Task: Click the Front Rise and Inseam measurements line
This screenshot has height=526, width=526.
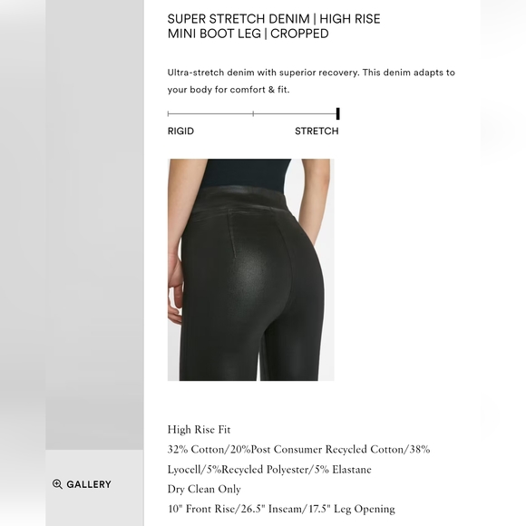Action: pyautogui.click(x=281, y=509)
